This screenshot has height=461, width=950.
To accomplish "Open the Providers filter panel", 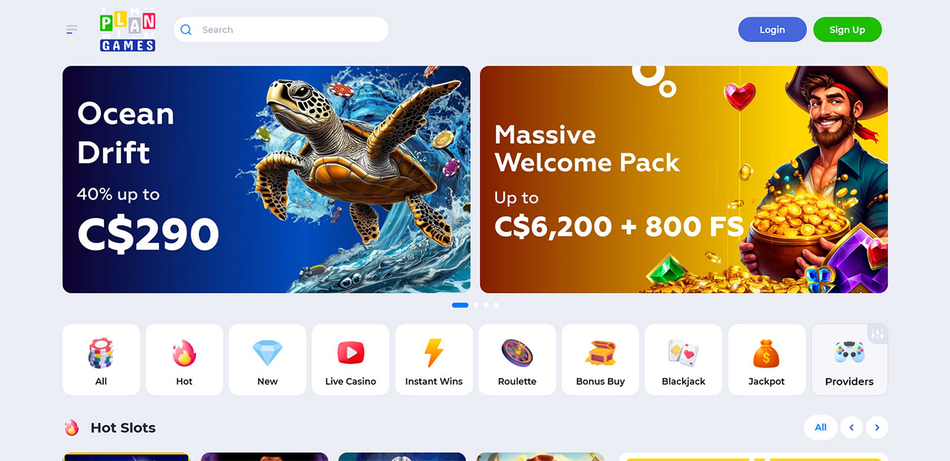I will pos(849,359).
